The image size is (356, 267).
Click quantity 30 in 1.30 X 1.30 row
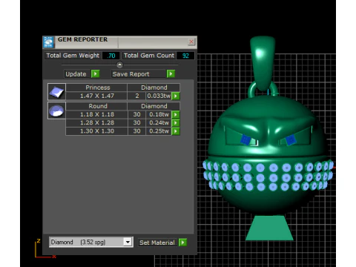(x=136, y=131)
